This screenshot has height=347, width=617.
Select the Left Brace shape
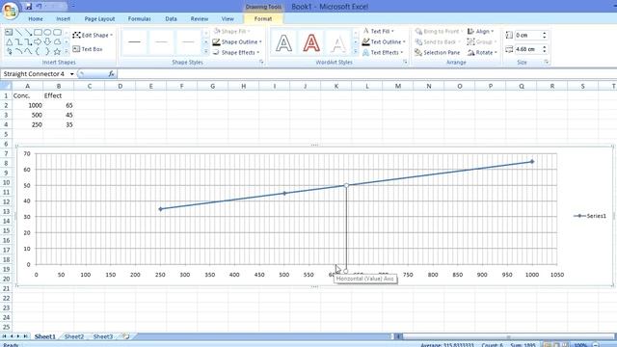tap(38, 51)
